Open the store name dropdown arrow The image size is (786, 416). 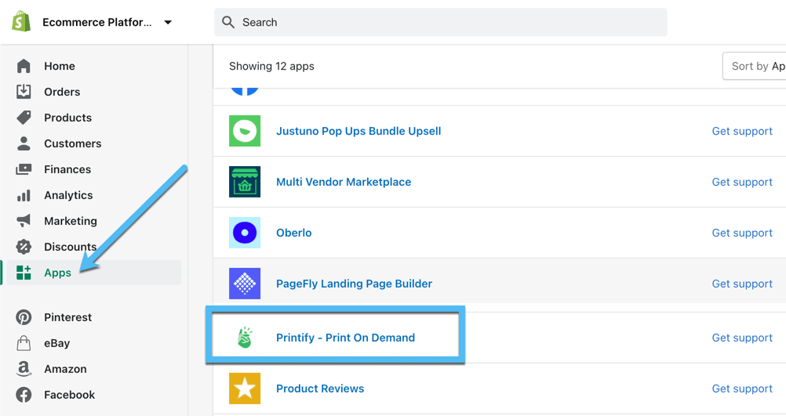point(168,22)
